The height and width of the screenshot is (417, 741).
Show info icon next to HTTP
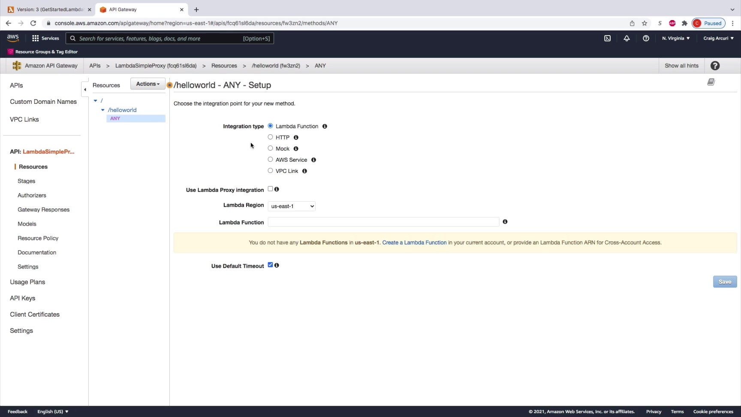[x=296, y=137]
